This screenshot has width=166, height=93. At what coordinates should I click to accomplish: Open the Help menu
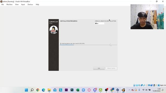click(37, 4)
